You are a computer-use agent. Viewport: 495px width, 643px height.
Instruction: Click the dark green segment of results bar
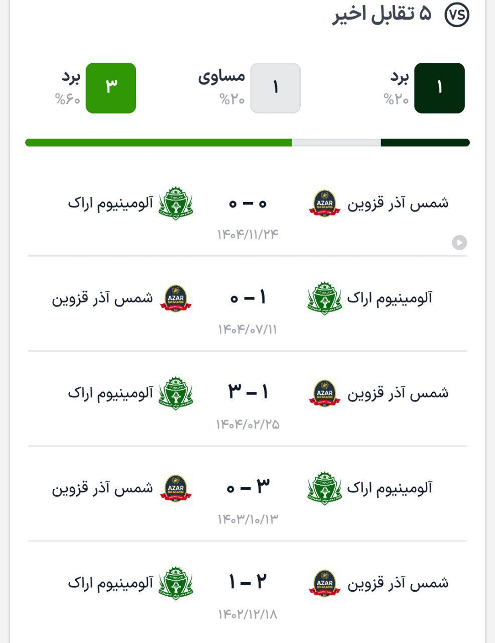(x=425, y=143)
